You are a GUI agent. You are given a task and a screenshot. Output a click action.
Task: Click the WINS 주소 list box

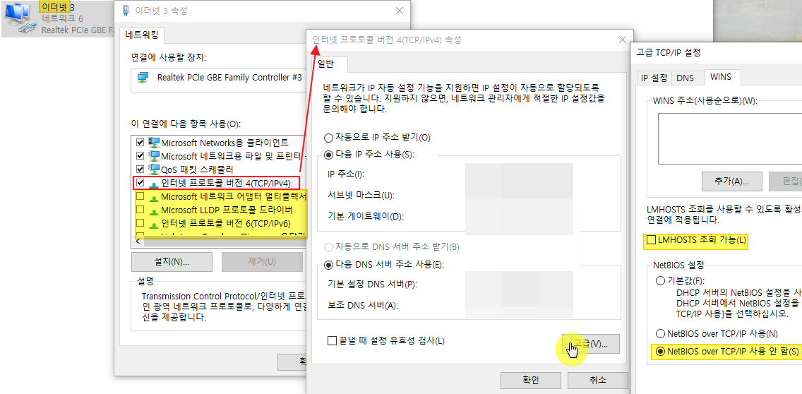point(730,138)
